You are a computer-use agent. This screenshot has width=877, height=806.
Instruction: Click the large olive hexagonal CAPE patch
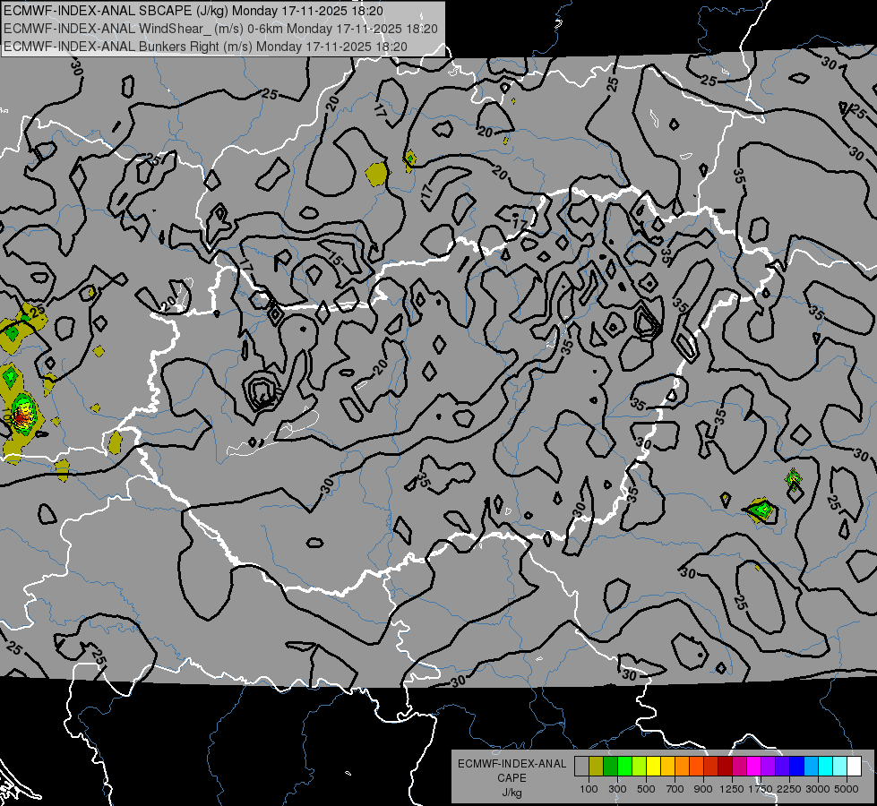(x=376, y=174)
